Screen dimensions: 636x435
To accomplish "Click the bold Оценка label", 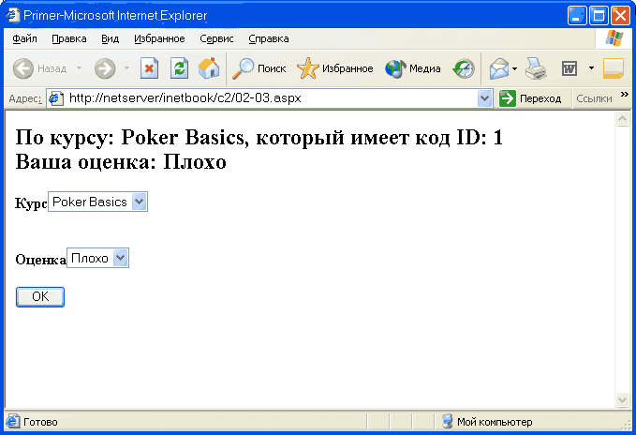I will [x=40, y=260].
